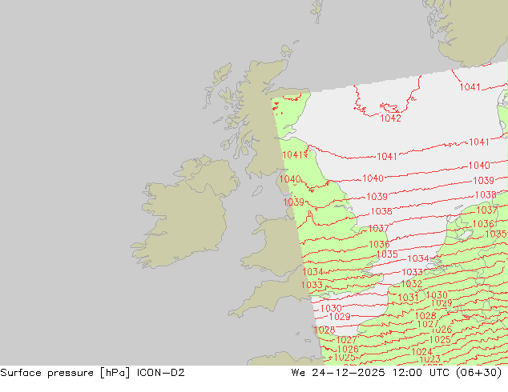
Task: Click the '(06+30)' forecast run text
Action: (479, 373)
